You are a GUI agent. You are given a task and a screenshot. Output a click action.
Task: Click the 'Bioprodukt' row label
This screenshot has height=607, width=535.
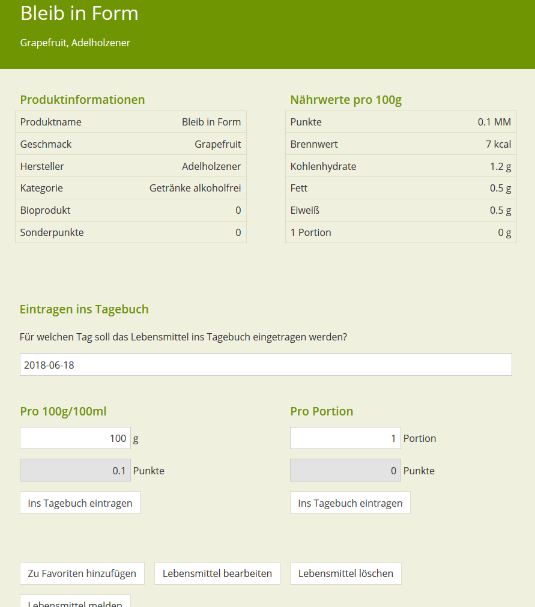point(45,210)
